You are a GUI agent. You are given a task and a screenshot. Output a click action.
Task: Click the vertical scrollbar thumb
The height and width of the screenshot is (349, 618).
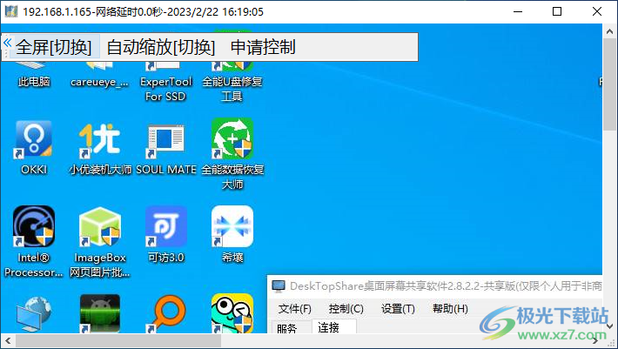(x=610, y=84)
